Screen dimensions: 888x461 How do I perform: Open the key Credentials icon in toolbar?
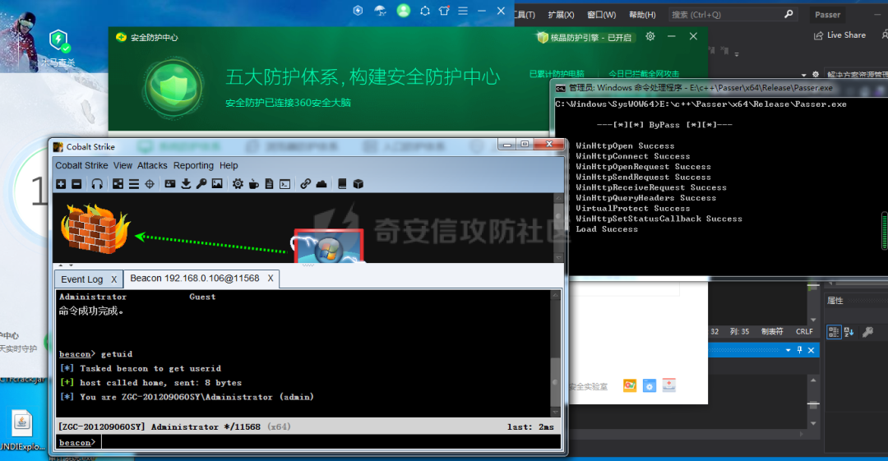201,184
